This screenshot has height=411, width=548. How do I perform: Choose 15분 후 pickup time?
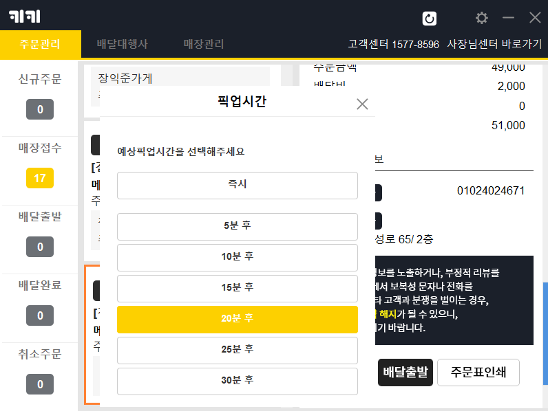(x=238, y=289)
